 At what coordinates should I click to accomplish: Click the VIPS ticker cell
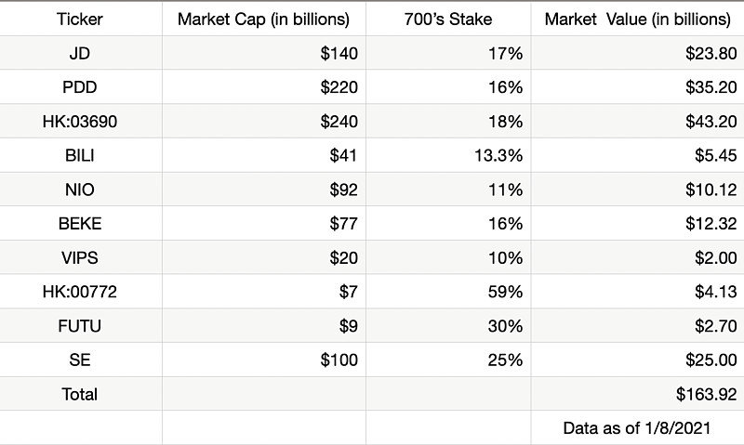(x=79, y=257)
